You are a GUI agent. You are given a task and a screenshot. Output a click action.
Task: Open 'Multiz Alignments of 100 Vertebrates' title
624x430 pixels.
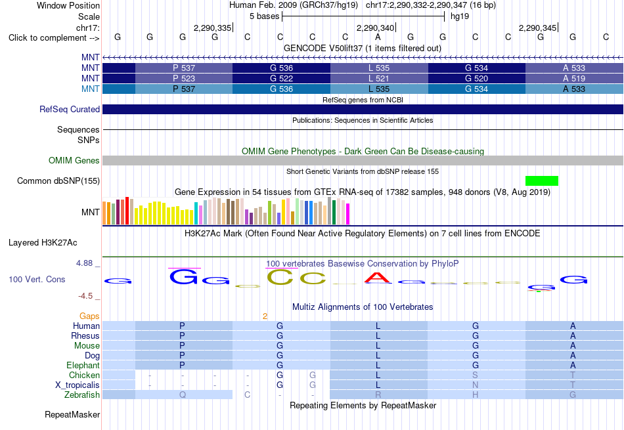coord(363,307)
